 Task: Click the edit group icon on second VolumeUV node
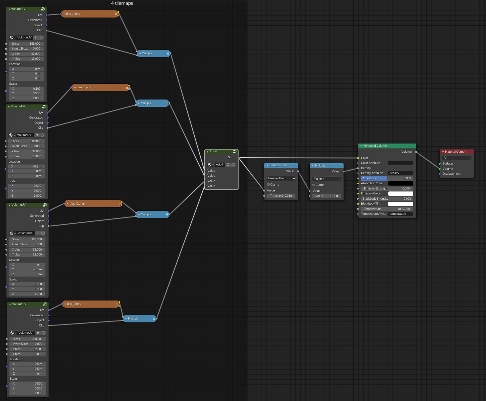coord(44,106)
